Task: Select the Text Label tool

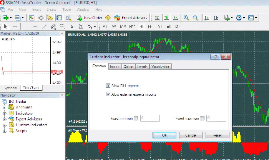Action: click(x=81, y=27)
